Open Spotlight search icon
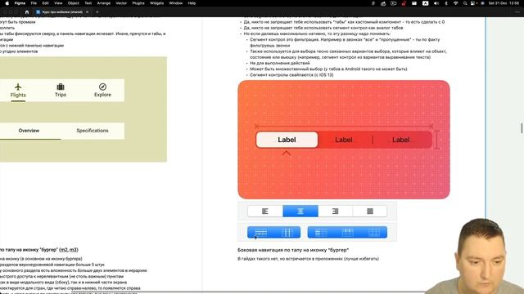Image resolution: width=524 pixels, height=294 pixels. [x=465, y=3]
